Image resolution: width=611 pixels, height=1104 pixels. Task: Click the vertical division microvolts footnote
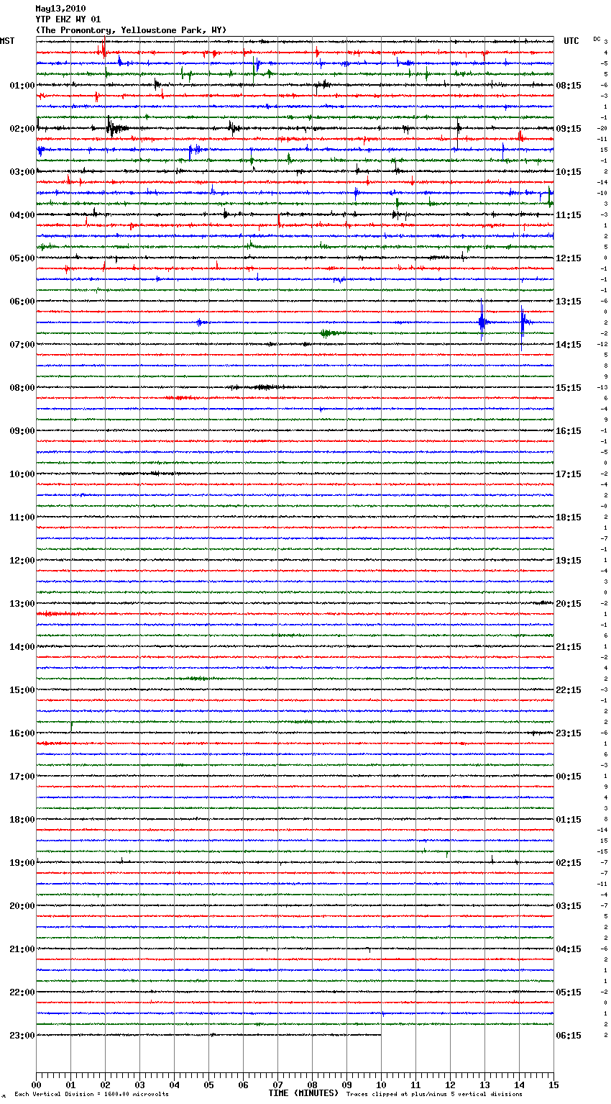(x=91, y=1095)
